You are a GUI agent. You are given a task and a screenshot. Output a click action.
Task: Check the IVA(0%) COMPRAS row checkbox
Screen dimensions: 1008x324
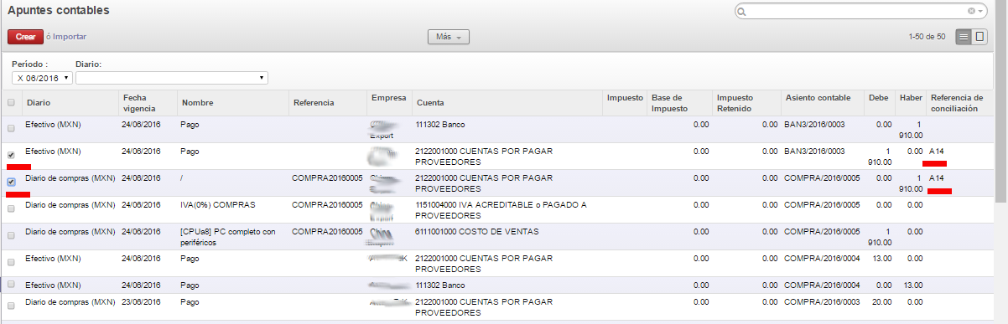click(x=11, y=208)
